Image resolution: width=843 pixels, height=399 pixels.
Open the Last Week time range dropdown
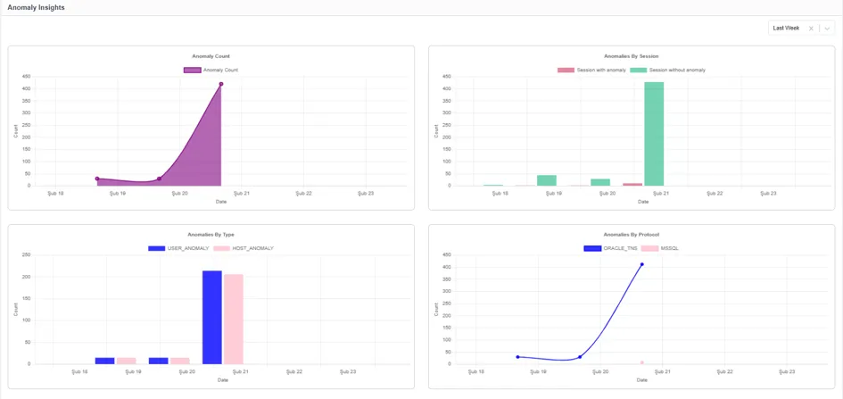[801, 29]
